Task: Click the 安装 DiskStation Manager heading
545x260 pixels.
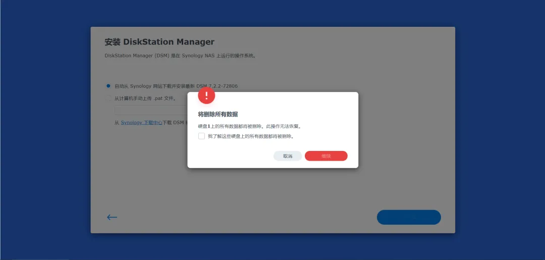Action: 159,42
